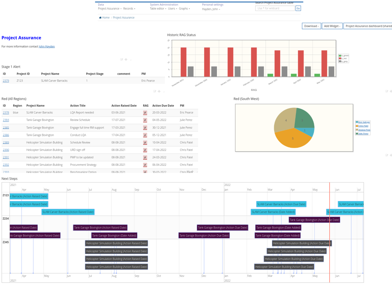Expand the Add Widget dropdown
The image size is (392, 288).
[332, 26]
